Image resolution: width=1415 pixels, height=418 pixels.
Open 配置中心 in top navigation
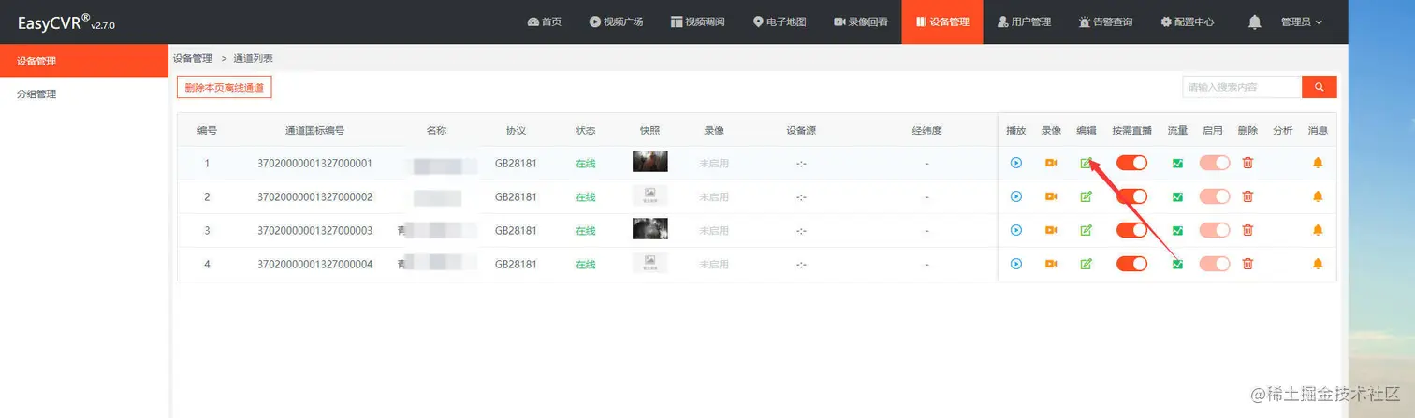click(x=1188, y=22)
